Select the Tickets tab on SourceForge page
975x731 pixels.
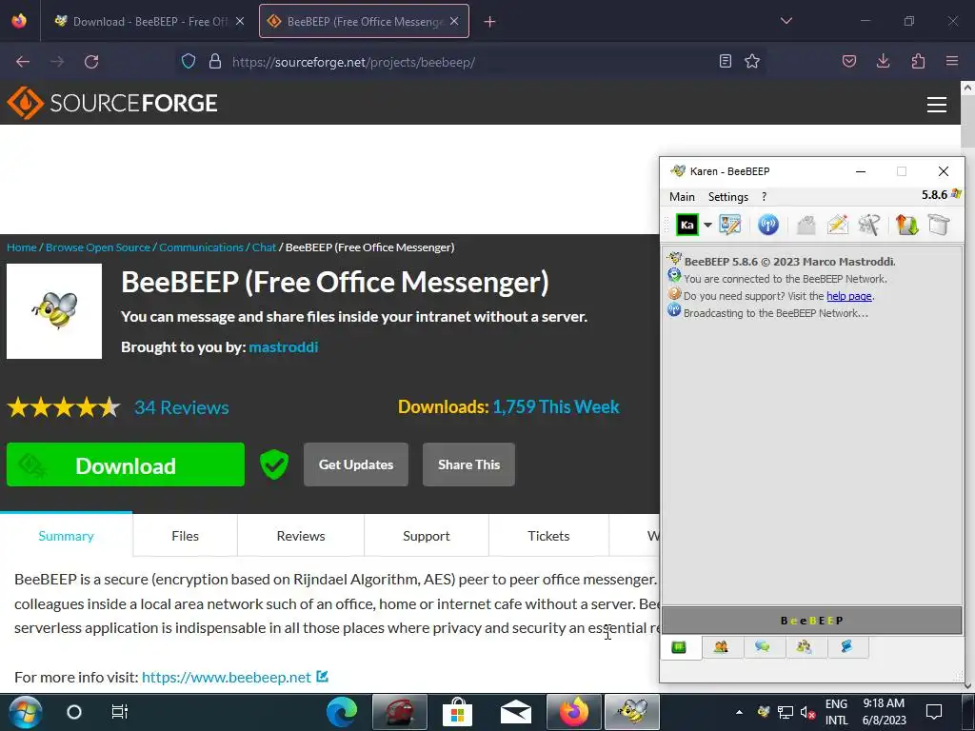point(548,535)
